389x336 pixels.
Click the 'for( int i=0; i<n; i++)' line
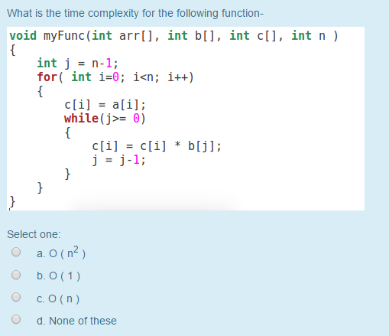115,77
